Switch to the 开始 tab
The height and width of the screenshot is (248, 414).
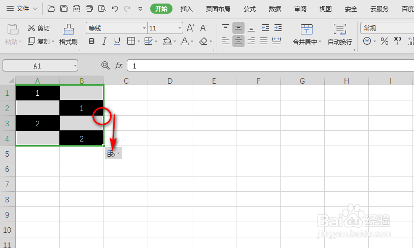(161, 9)
